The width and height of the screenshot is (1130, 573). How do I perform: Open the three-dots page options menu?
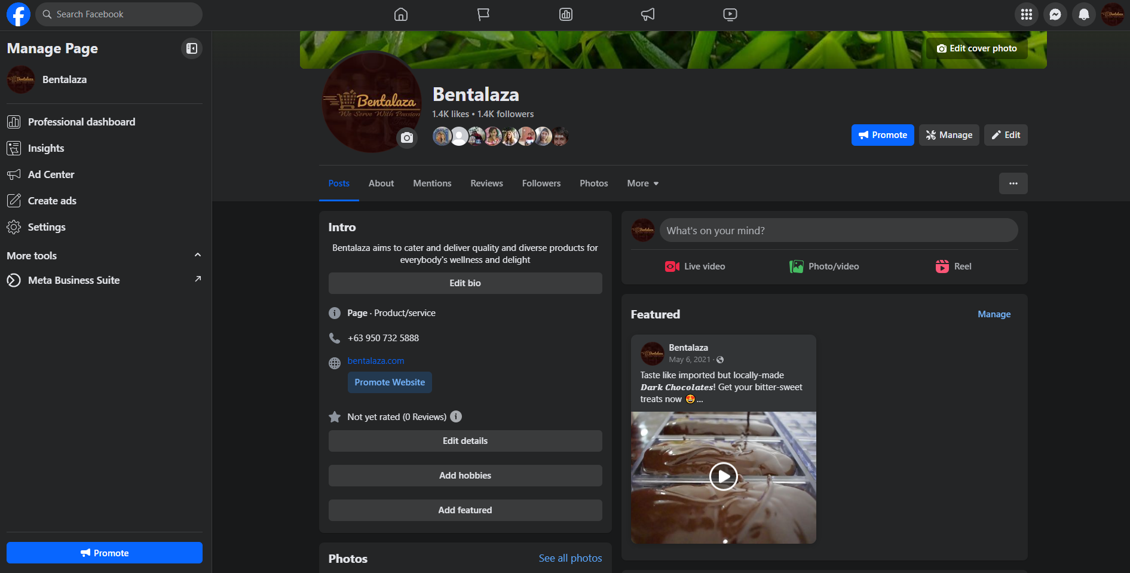point(1013,183)
